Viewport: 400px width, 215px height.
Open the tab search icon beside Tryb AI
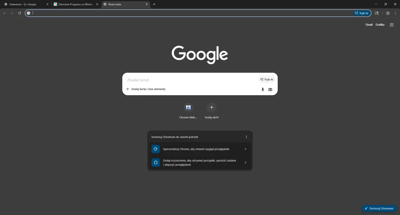pyautogui.click(x=377, y=13)
